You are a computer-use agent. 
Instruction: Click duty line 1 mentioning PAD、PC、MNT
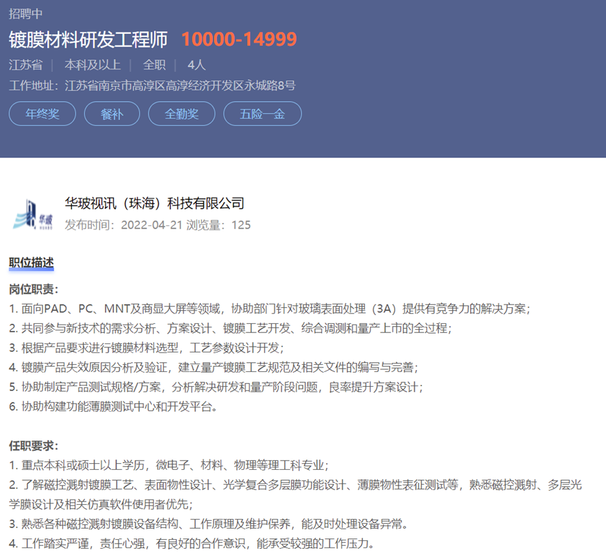[x=270, y=308]
